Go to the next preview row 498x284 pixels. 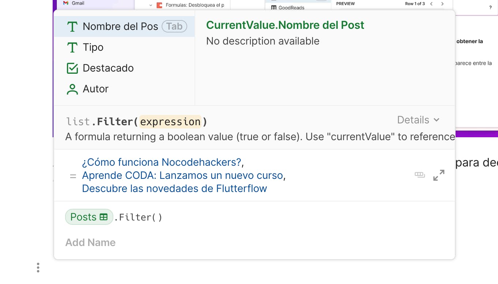point(442,4)
